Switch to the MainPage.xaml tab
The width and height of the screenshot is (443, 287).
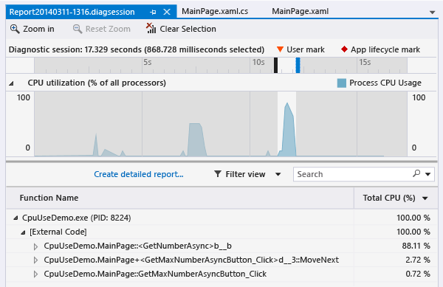300,11
